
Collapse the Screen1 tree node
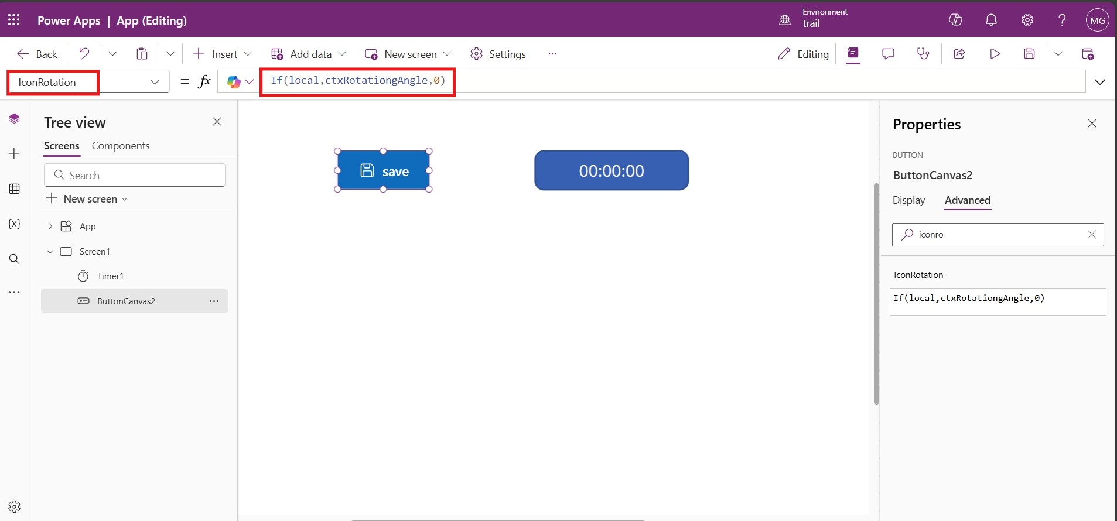pyautogui.click(x=50, y=252)
